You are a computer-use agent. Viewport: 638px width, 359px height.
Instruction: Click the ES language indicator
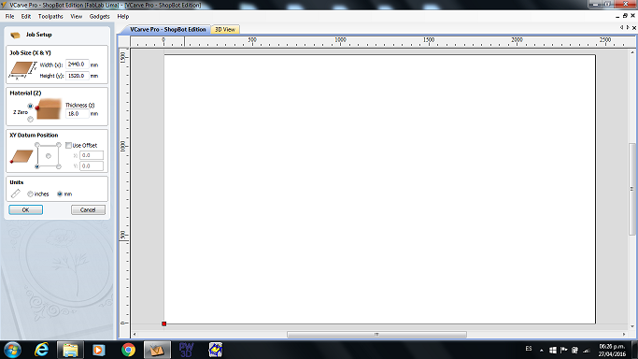click(529, 349)
